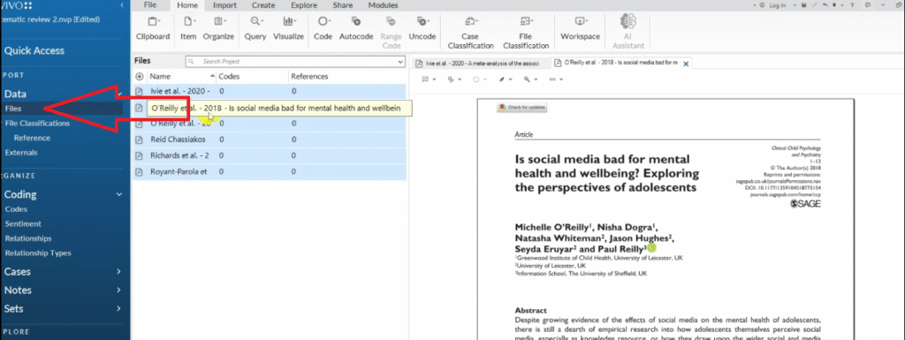
Task: Expand the Cases section in the sidebar
Action: [119, 271]
